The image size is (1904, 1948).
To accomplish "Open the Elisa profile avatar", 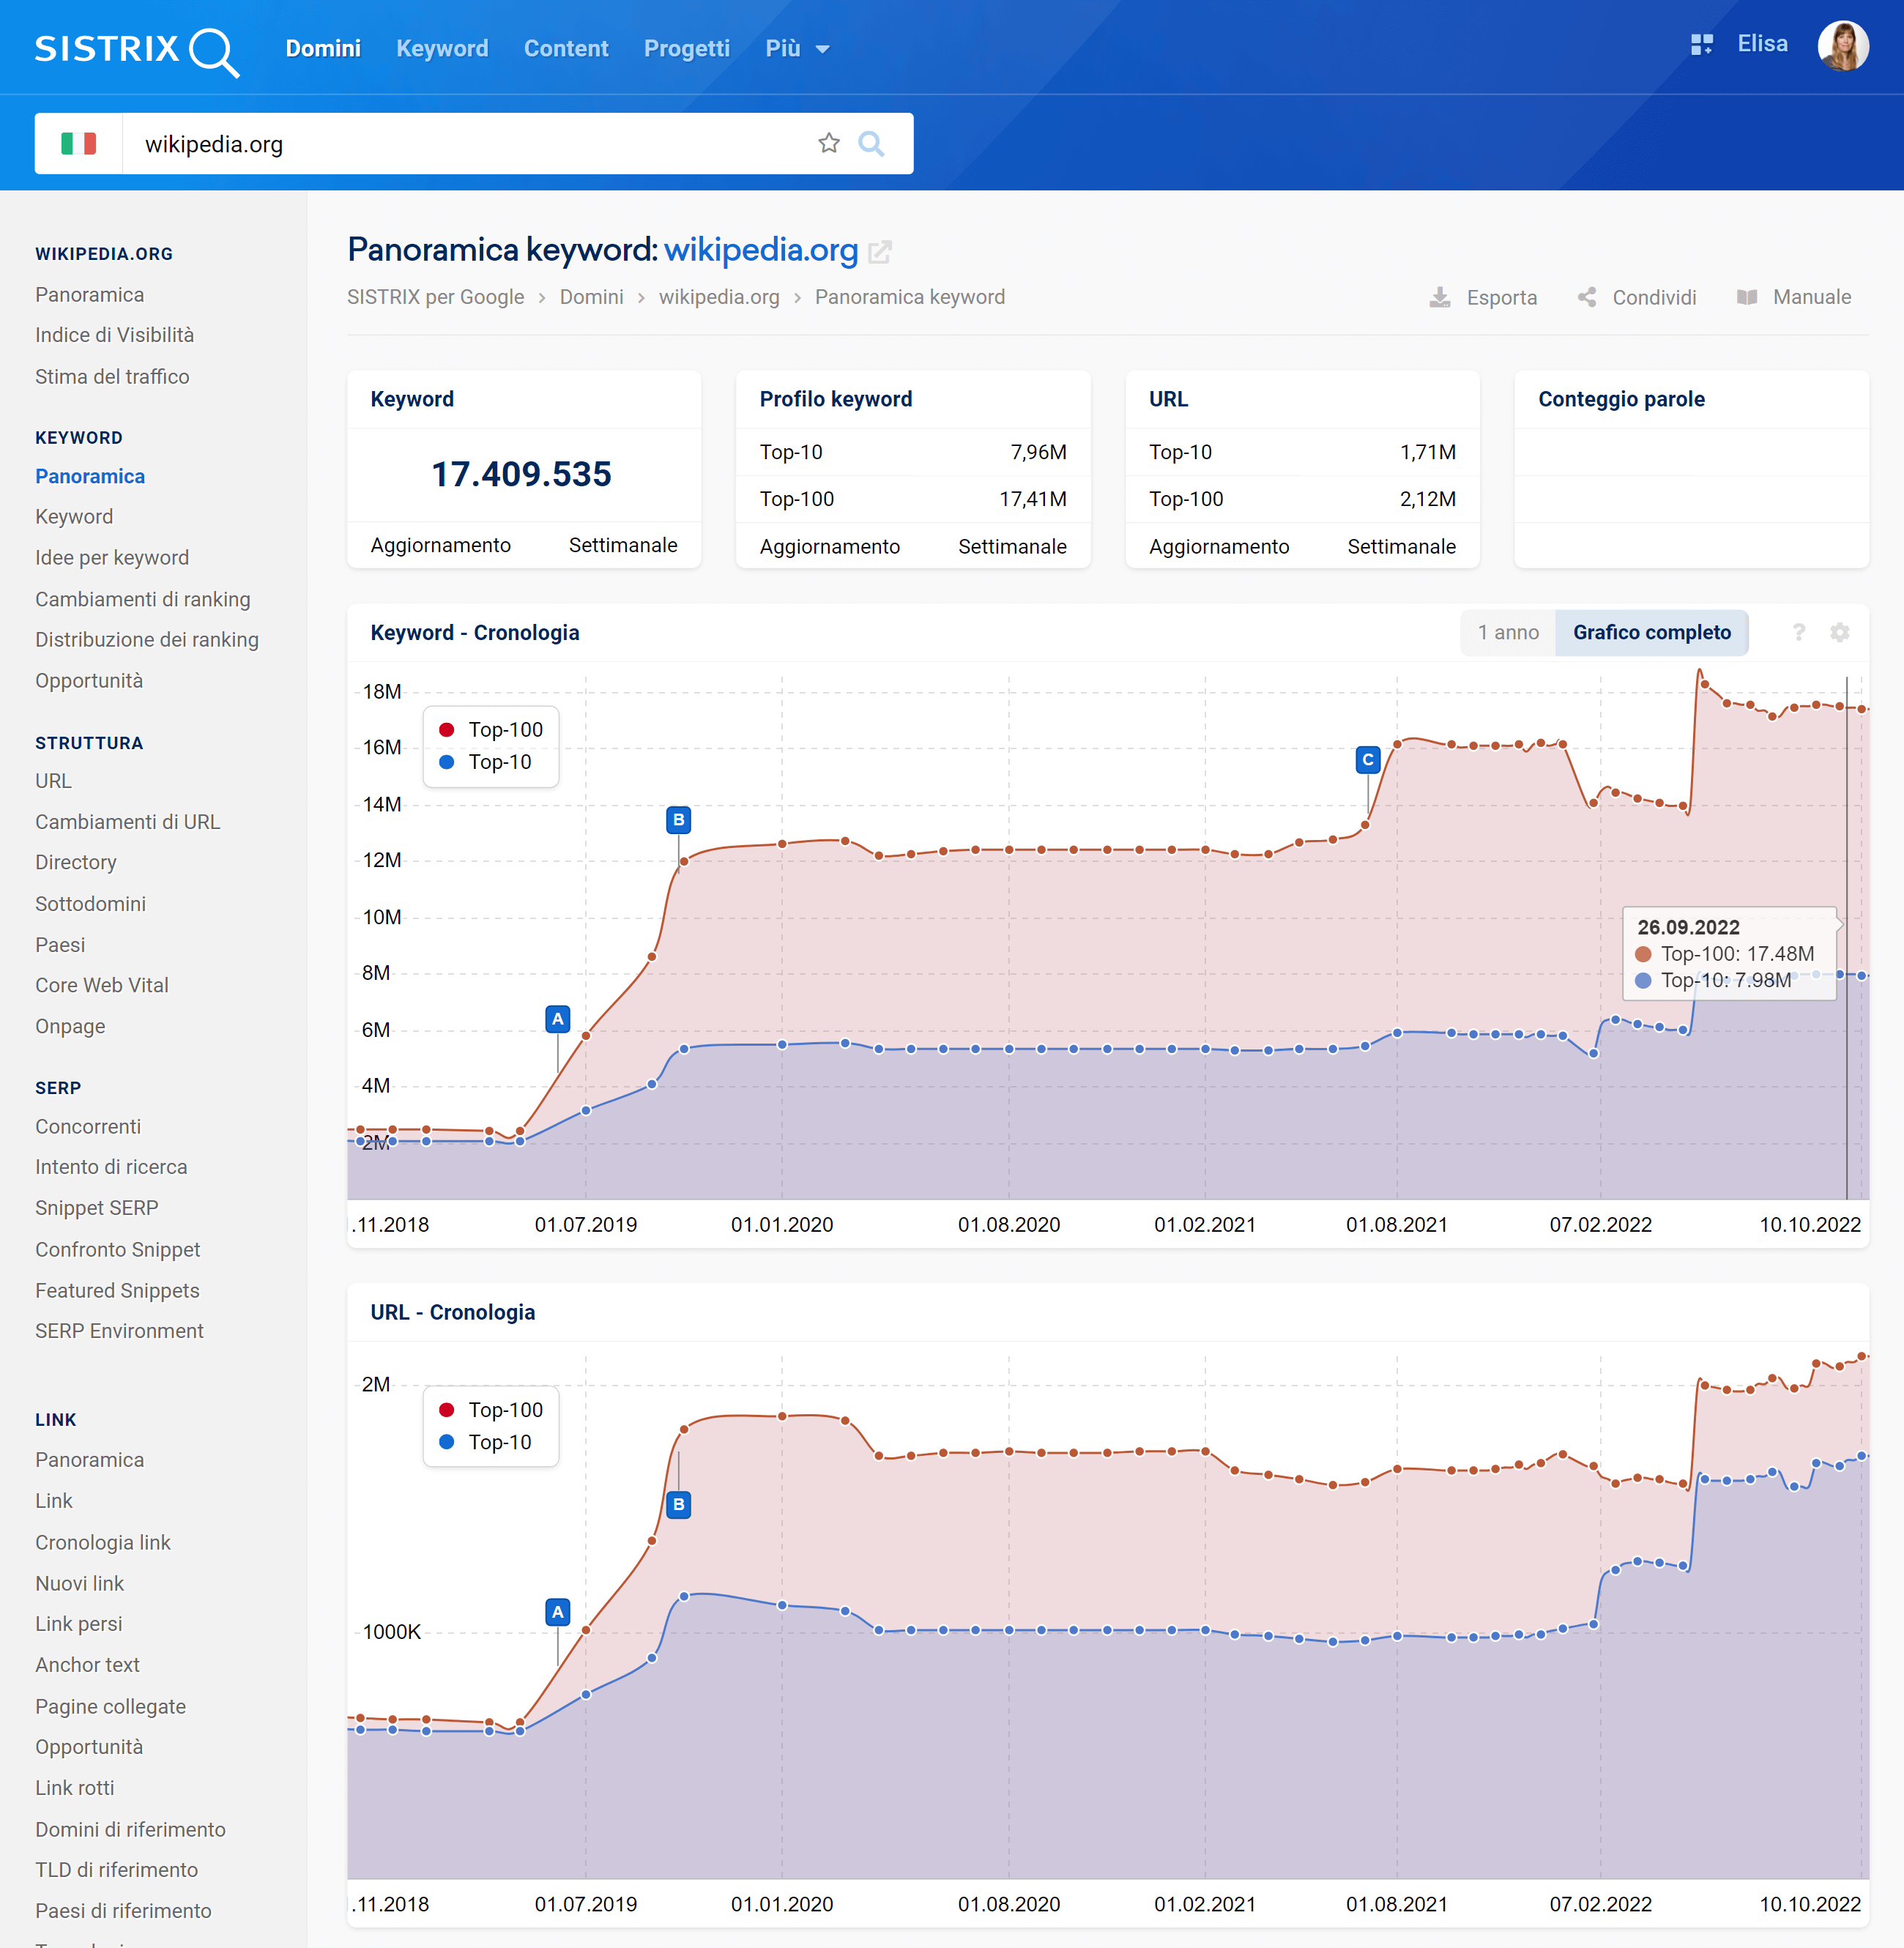I will 1842,46.
